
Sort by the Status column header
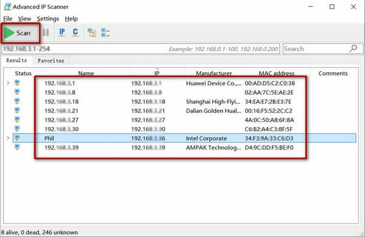coord(23,74)
